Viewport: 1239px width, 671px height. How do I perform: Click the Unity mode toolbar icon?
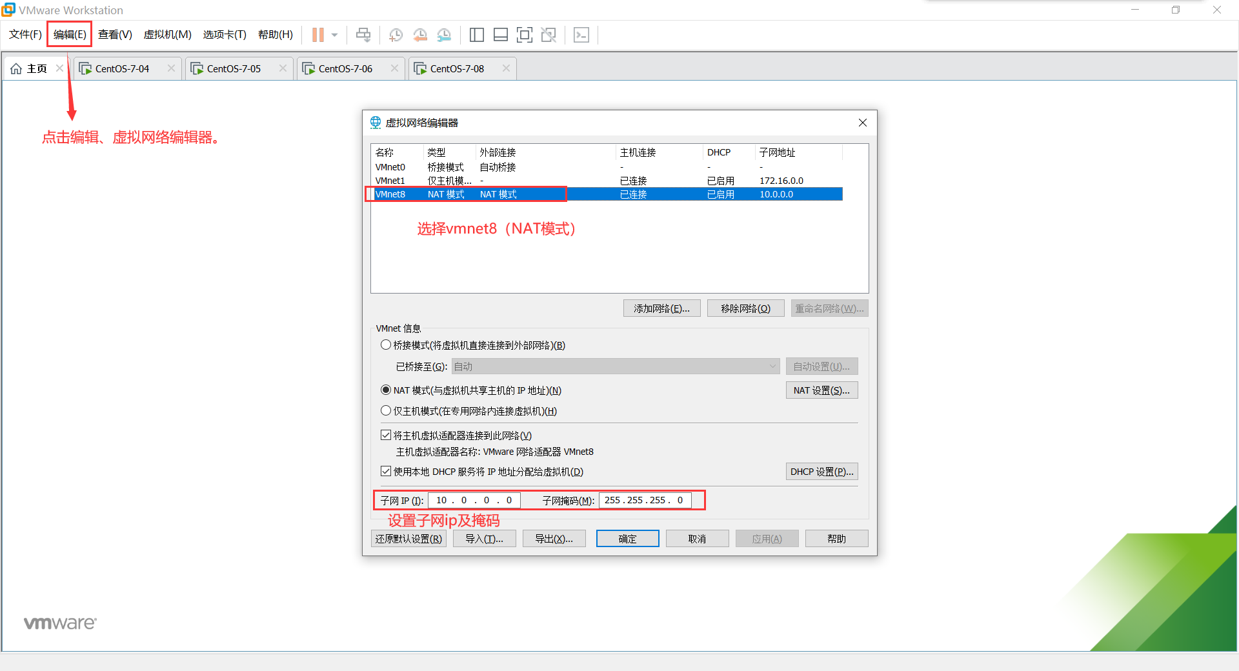(549, 35)
